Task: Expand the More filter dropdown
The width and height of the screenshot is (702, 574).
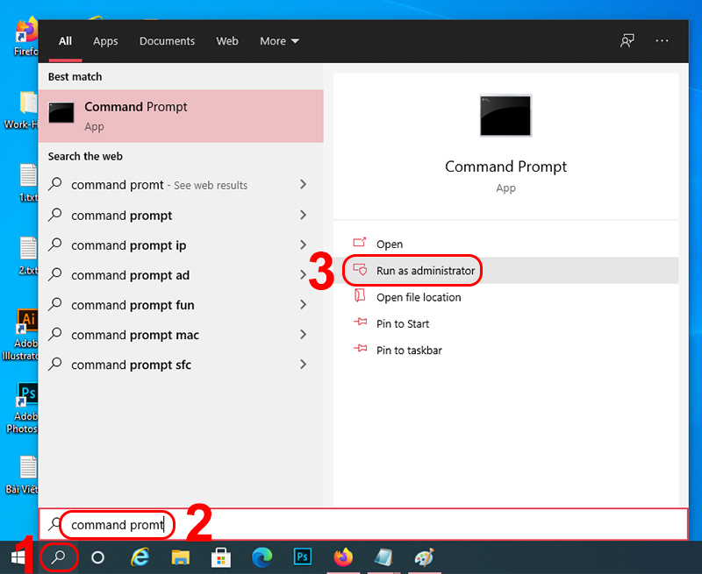Action: [x=279, y=41]
